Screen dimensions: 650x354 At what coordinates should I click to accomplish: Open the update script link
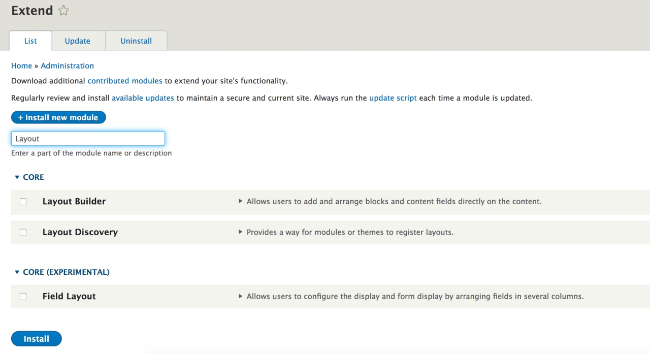pos(393,98)
